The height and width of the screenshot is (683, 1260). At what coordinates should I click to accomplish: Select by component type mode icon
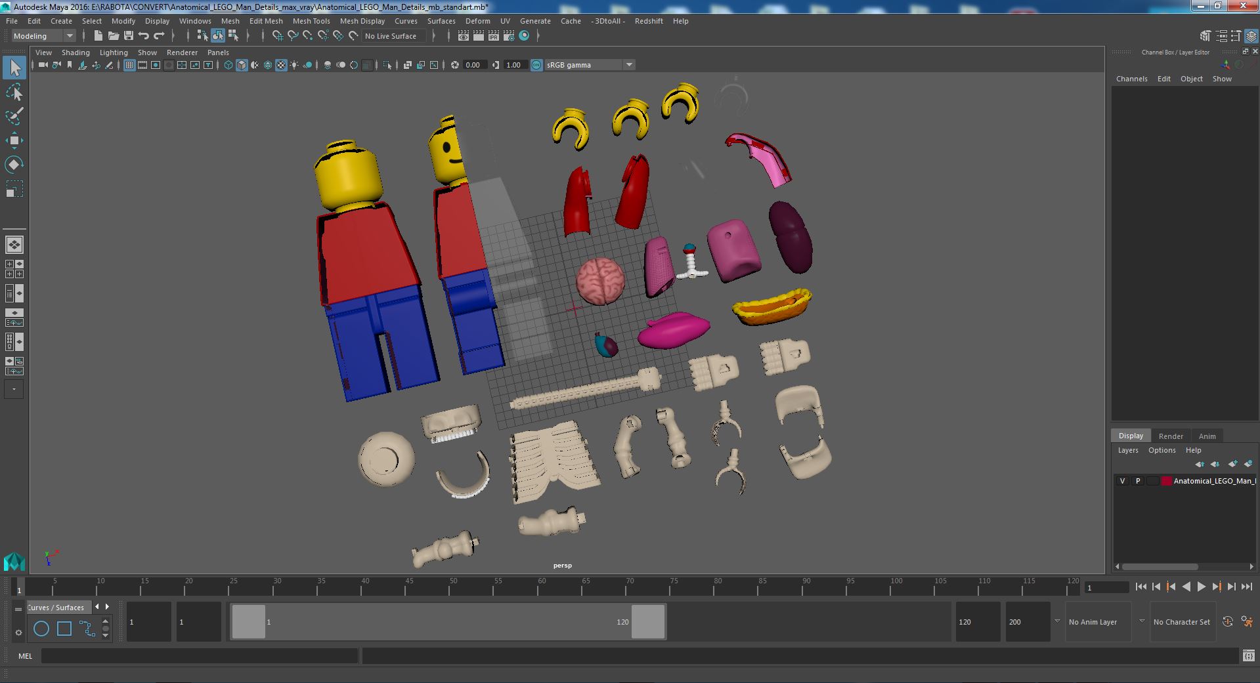click(233, 36)
